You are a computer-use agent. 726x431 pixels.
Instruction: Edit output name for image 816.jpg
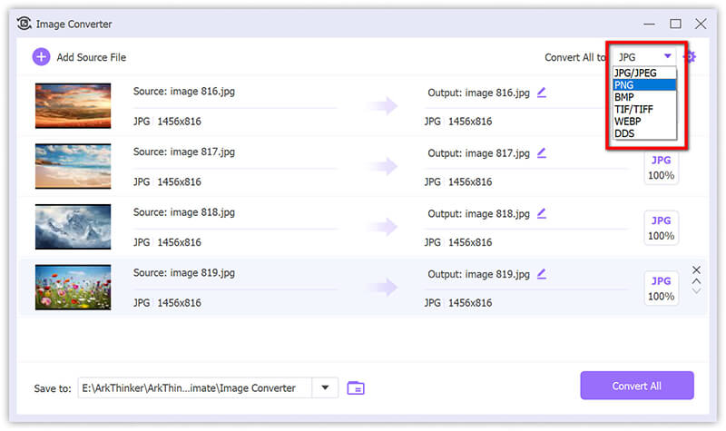pos(541,93)
